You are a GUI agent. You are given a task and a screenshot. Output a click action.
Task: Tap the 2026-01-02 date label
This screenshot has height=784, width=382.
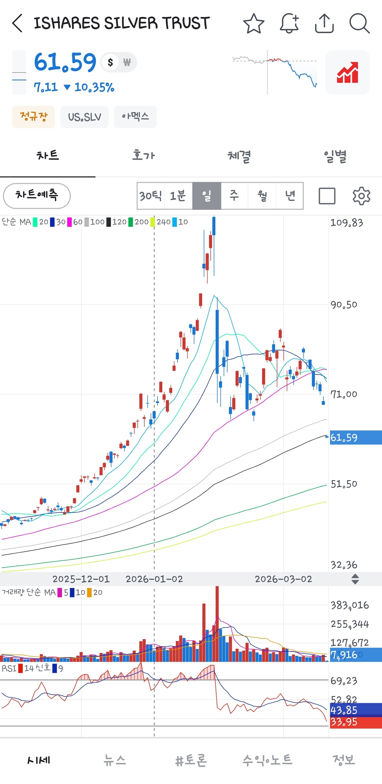[x=154, y=579]
